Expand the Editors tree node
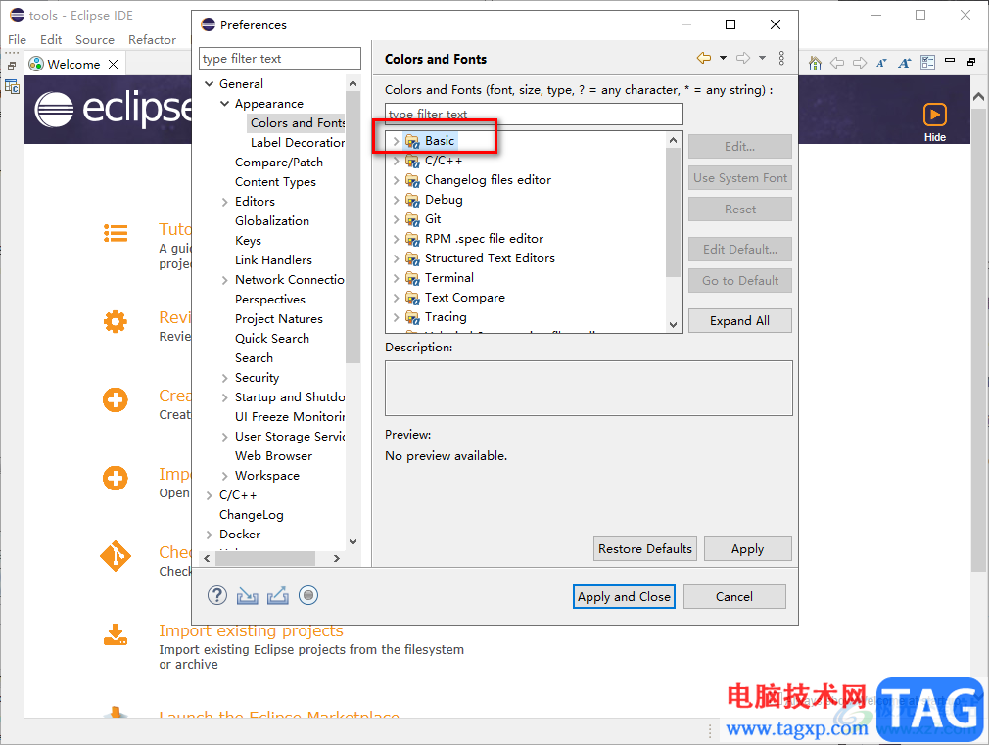 [224, 202]
